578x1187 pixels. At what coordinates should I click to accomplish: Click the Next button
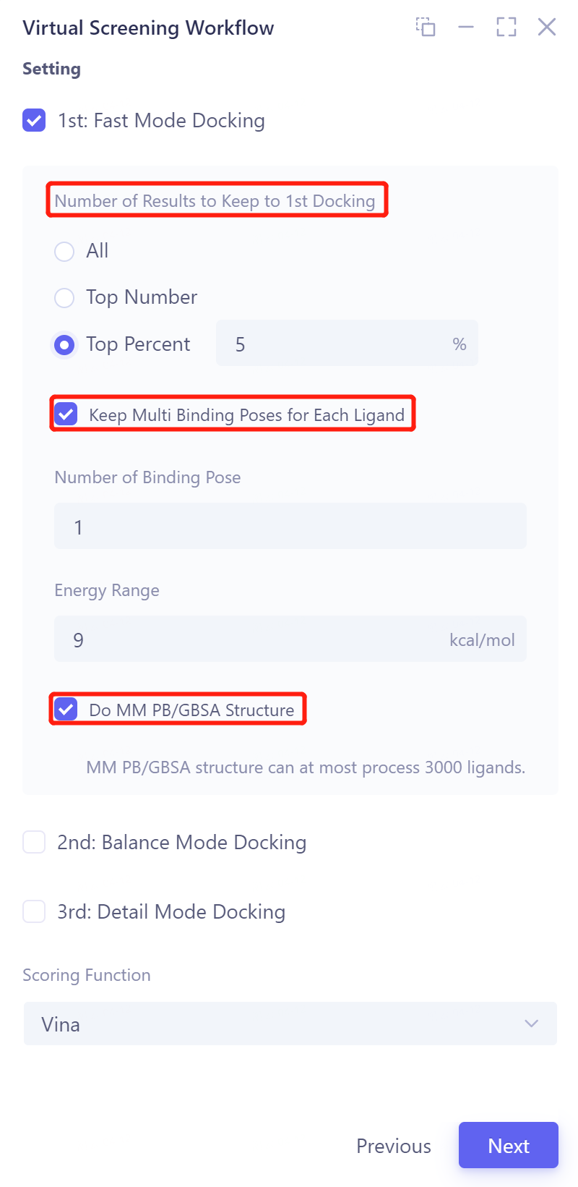[508, 1146]
